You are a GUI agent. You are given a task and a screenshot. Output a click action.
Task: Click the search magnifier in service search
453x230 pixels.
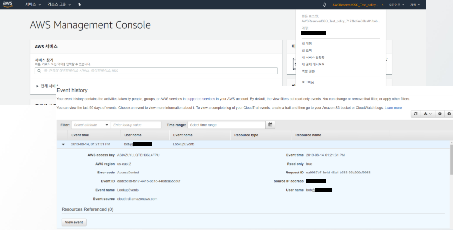(39, 71)
